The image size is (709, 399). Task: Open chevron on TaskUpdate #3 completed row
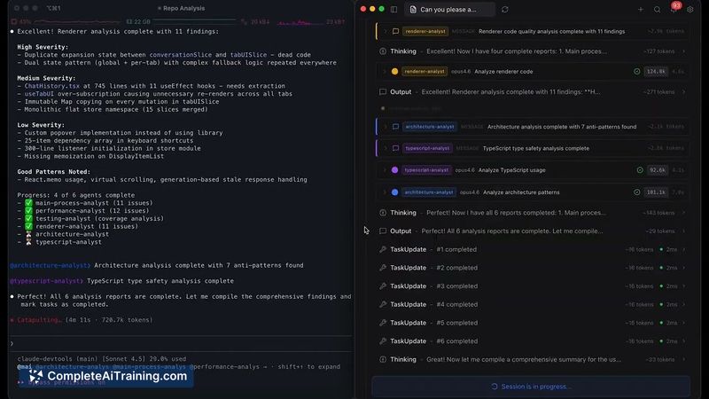coord(683,286)
